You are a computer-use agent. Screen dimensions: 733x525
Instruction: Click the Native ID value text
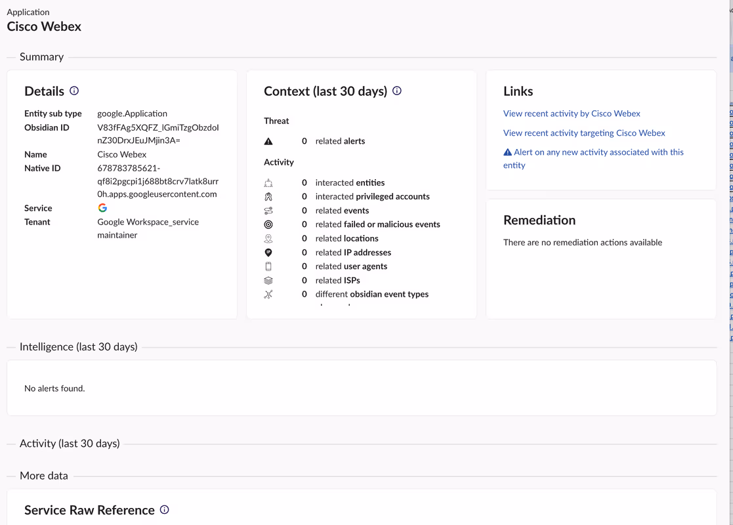(158, 181)
